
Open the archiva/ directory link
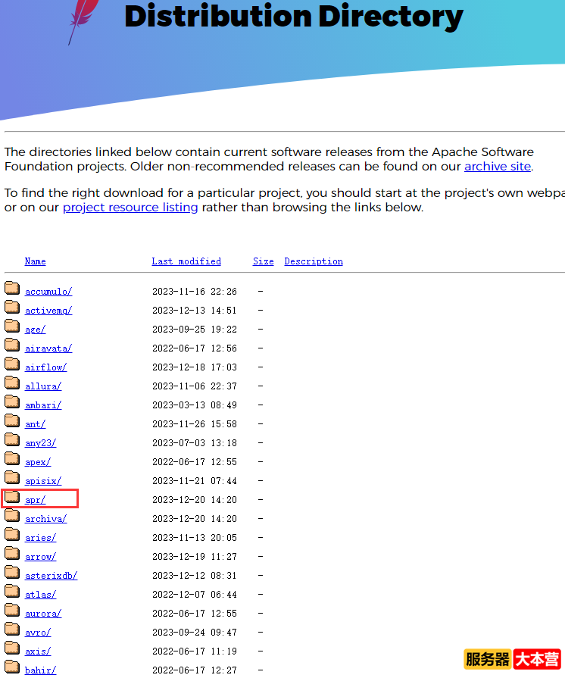coord(46,519)
